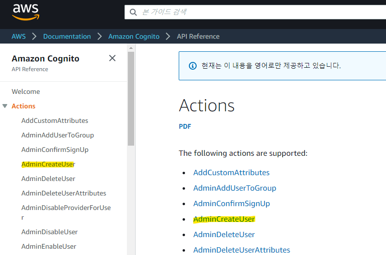Collapse the Actions tree triangle
Viewport: 386px width, 255px height.
pyautogui.click(x=5, y=106)
